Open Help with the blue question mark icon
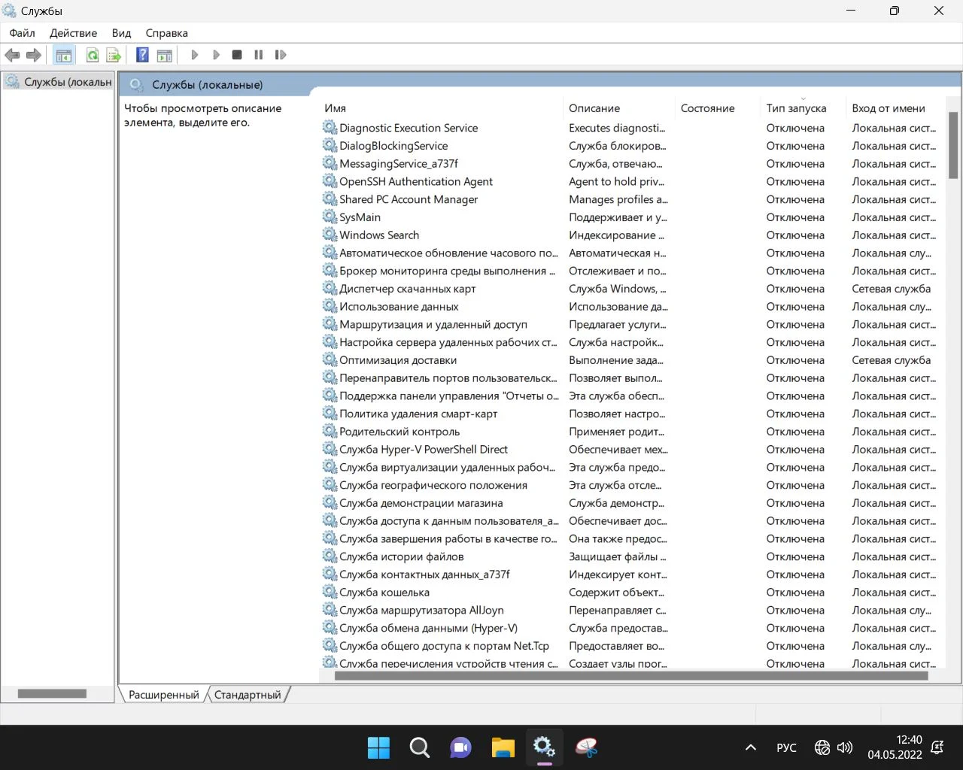963x770 pixels. coord(142,55)
